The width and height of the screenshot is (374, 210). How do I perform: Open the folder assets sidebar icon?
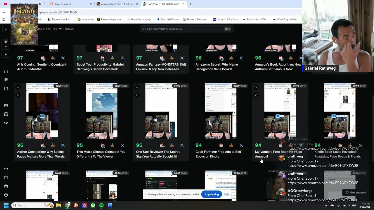[x=6, y=88]
